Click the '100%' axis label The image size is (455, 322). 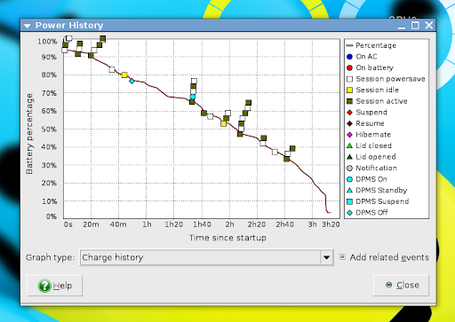tap(47, 42)
